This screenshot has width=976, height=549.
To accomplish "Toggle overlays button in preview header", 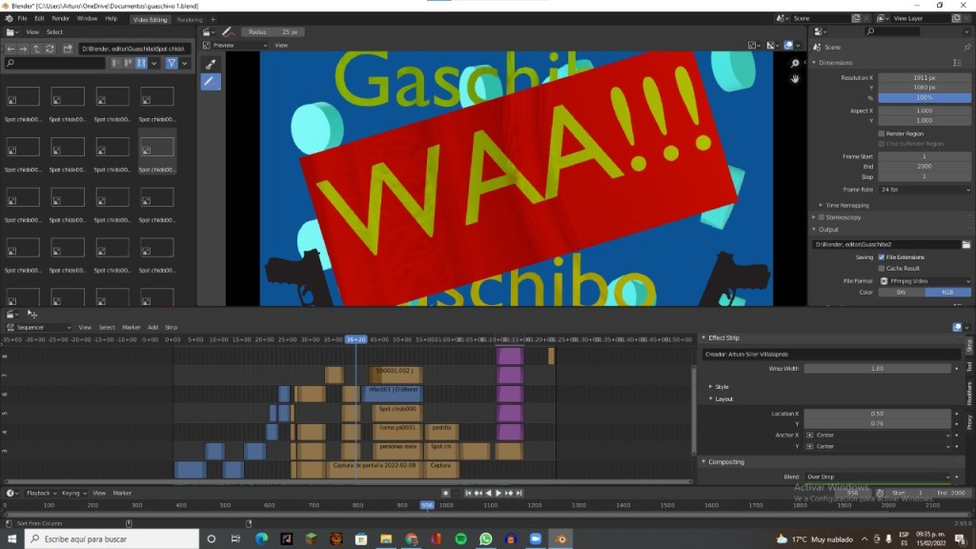I will [788, 46].
